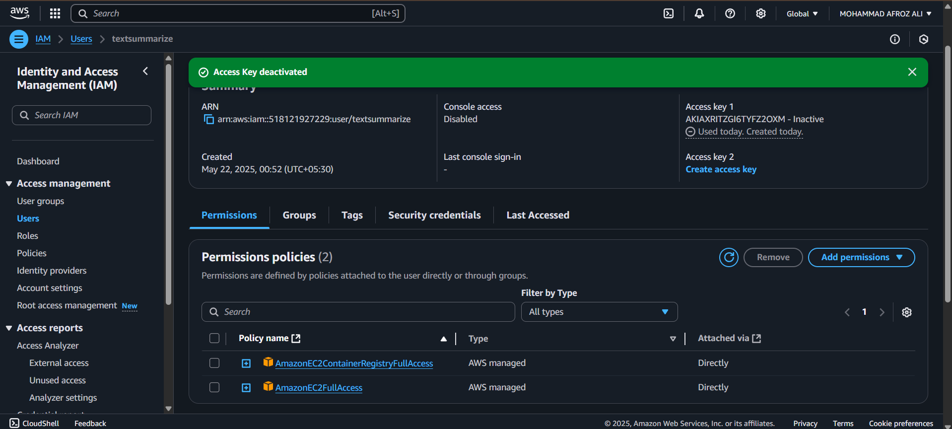Open the notifications bell

click(699, 13)
